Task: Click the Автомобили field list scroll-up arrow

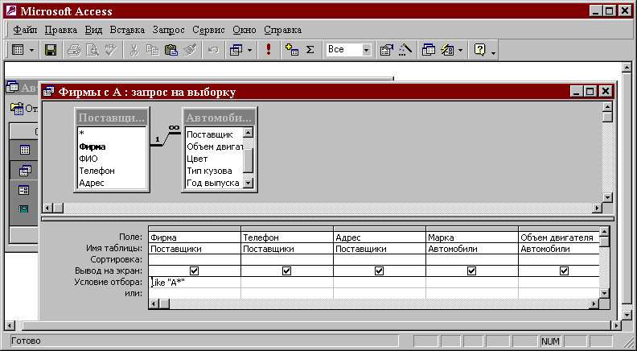Action: click(249, 133)
